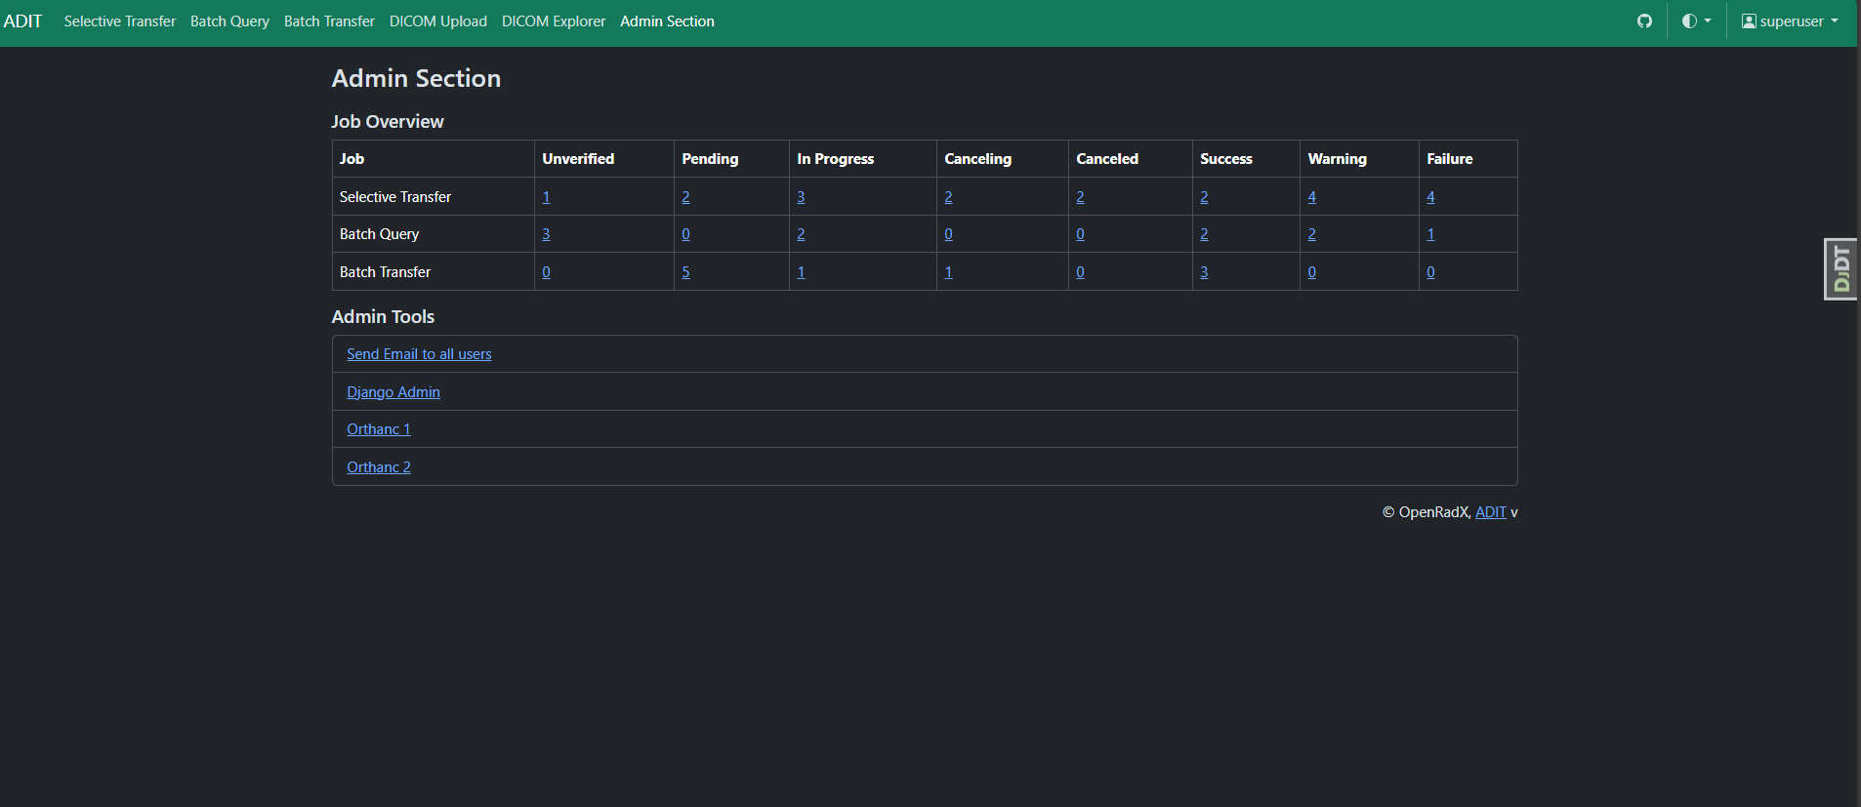Open the Orthanc 2 admin tool

379,466
